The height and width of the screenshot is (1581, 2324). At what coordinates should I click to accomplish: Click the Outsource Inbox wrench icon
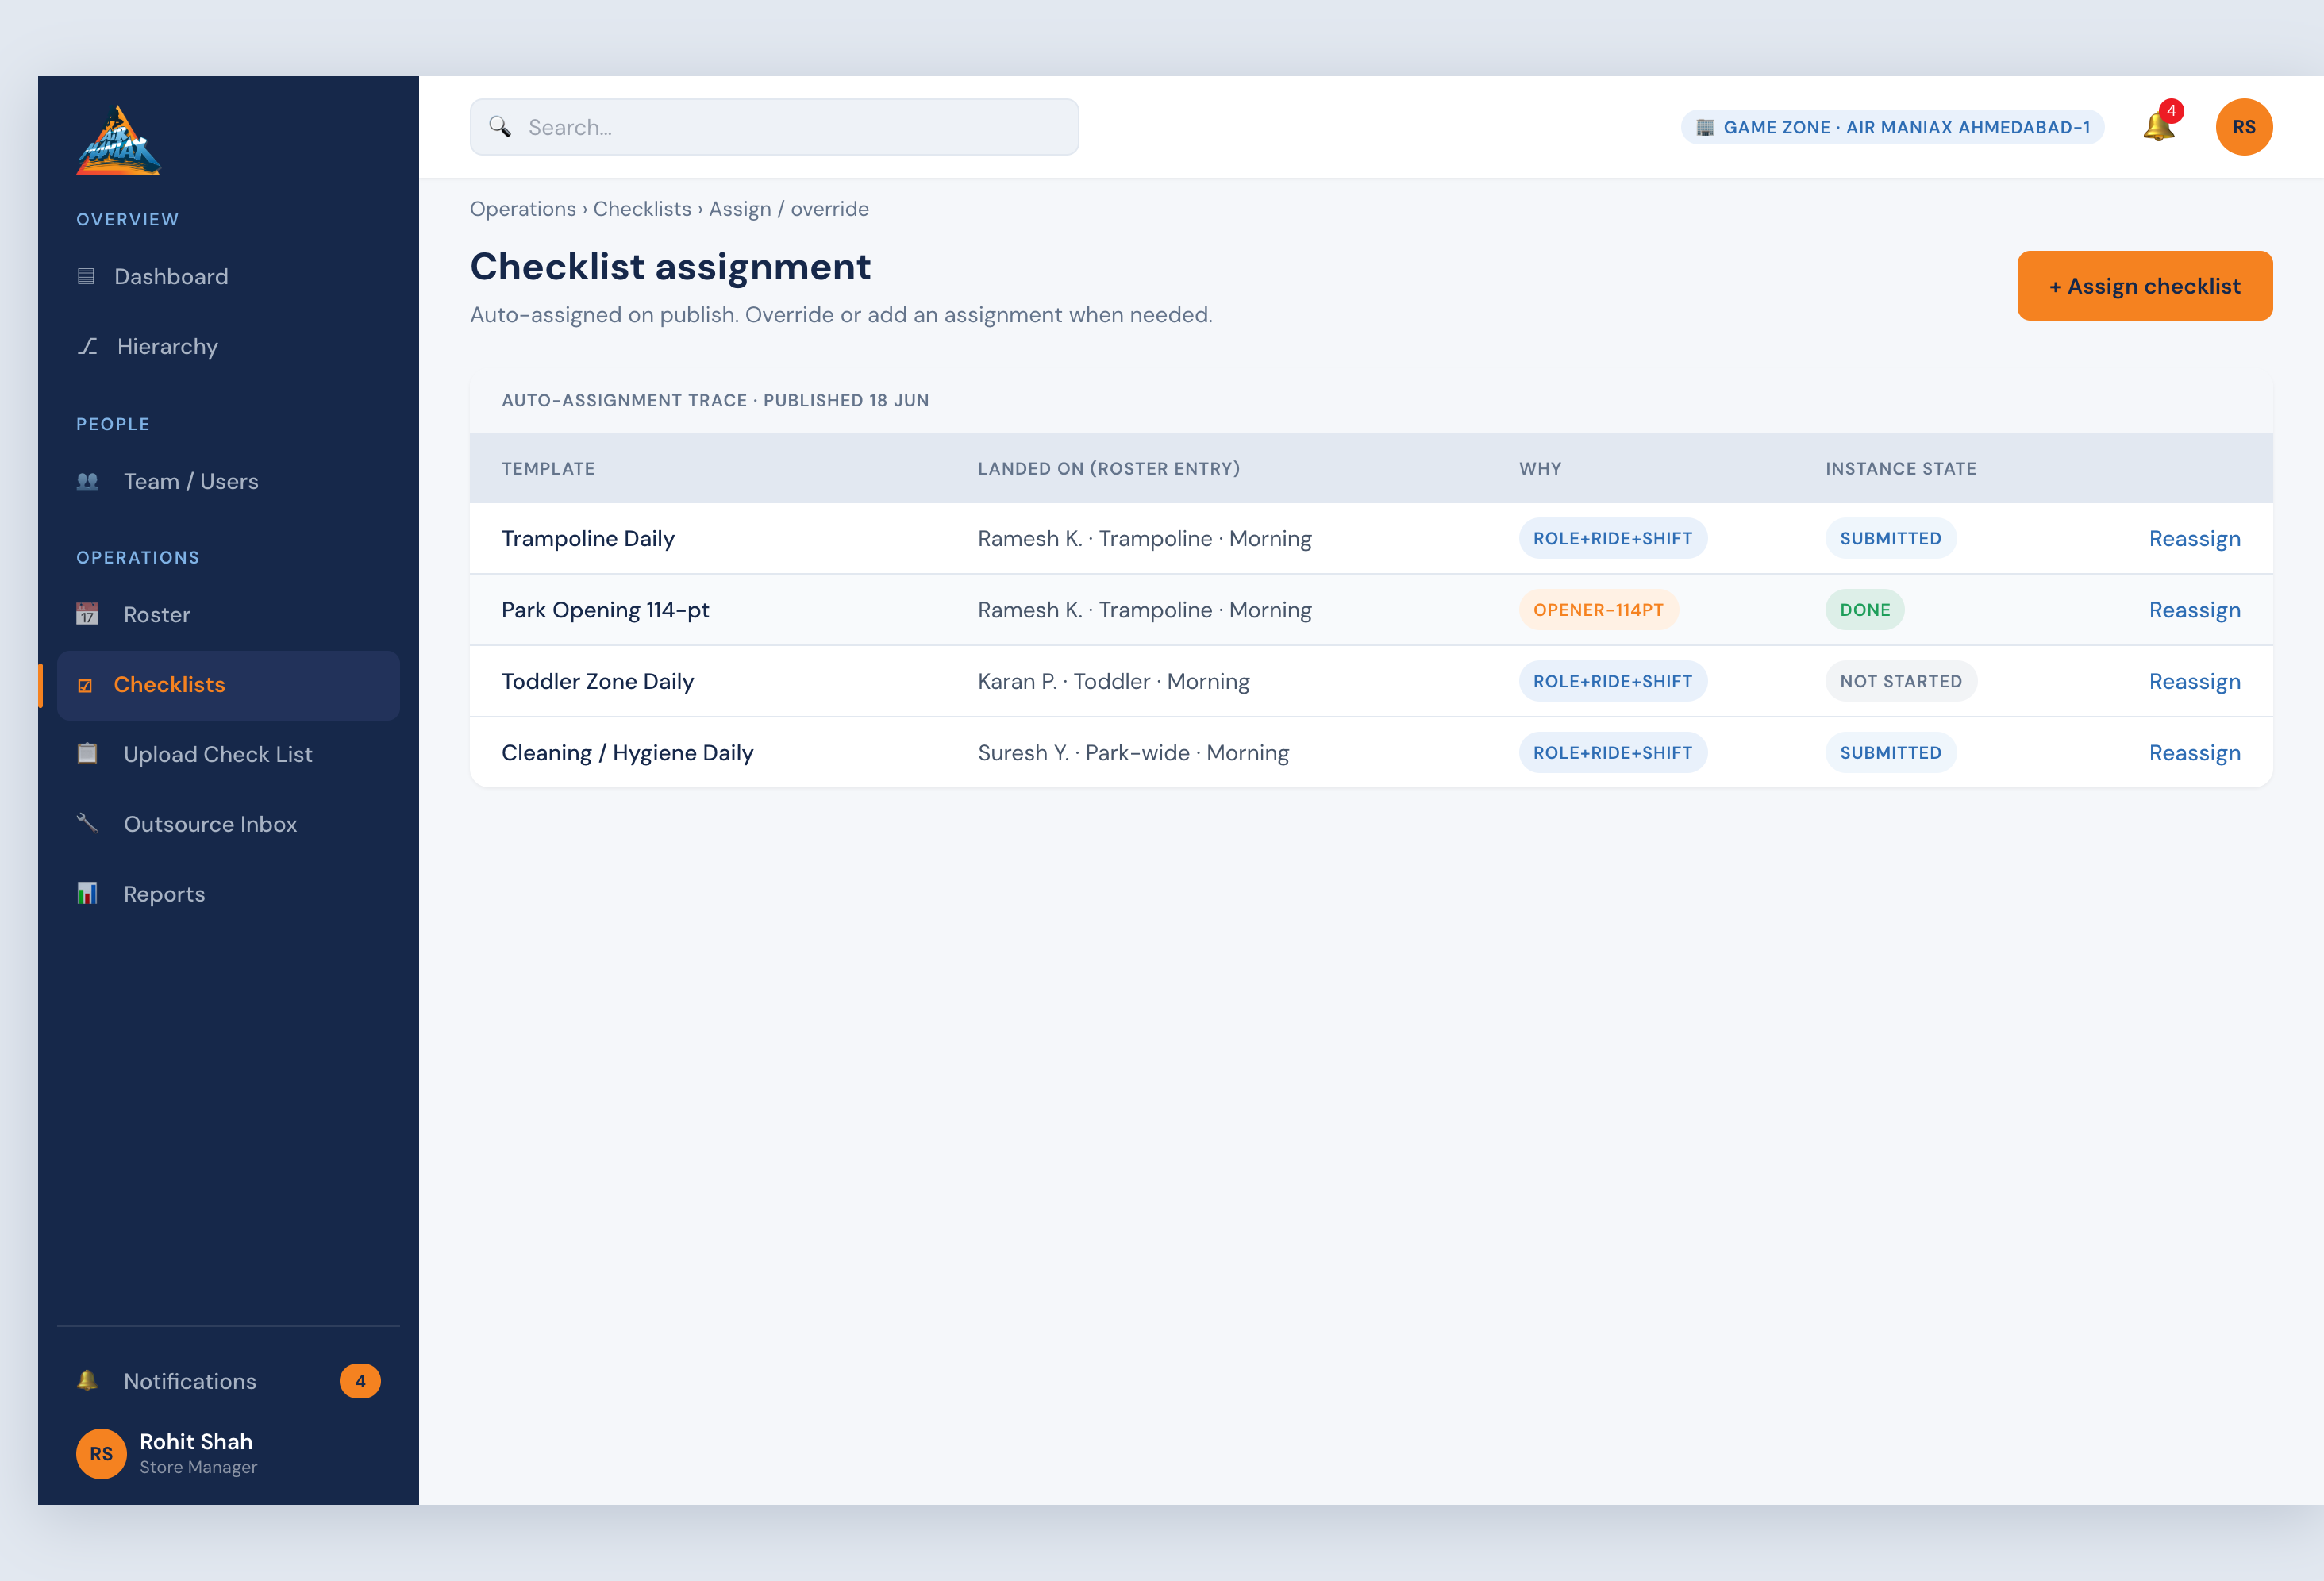click(x=88, y=824)
